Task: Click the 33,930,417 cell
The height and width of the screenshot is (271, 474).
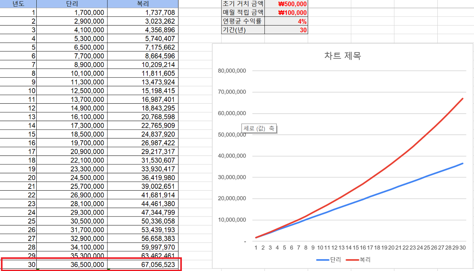Action: click(143, 169)
